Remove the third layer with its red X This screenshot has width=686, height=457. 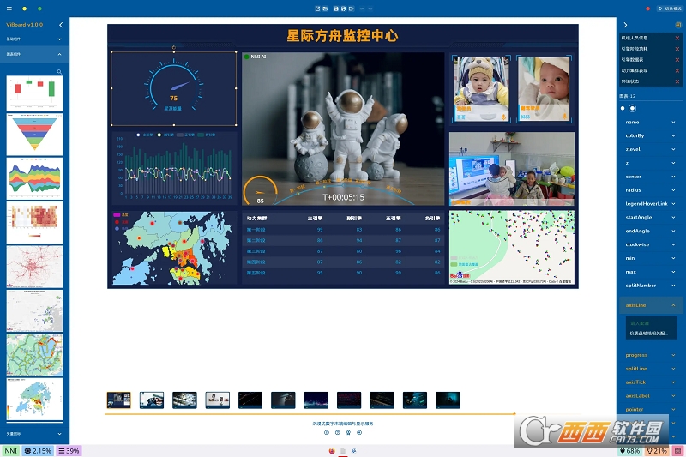(x=677, y=60)
